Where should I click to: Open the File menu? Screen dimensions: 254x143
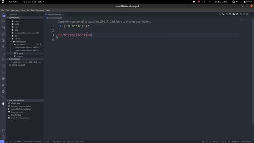[2, 10]
